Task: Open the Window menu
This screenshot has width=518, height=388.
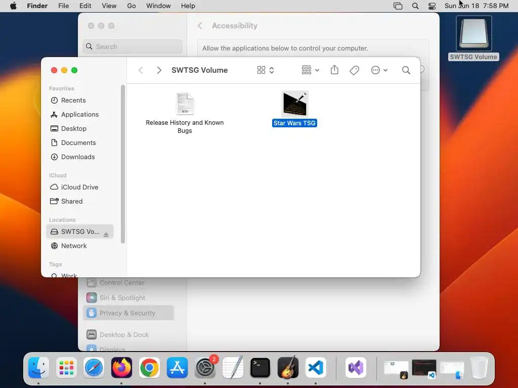Action: pos(158,6)
